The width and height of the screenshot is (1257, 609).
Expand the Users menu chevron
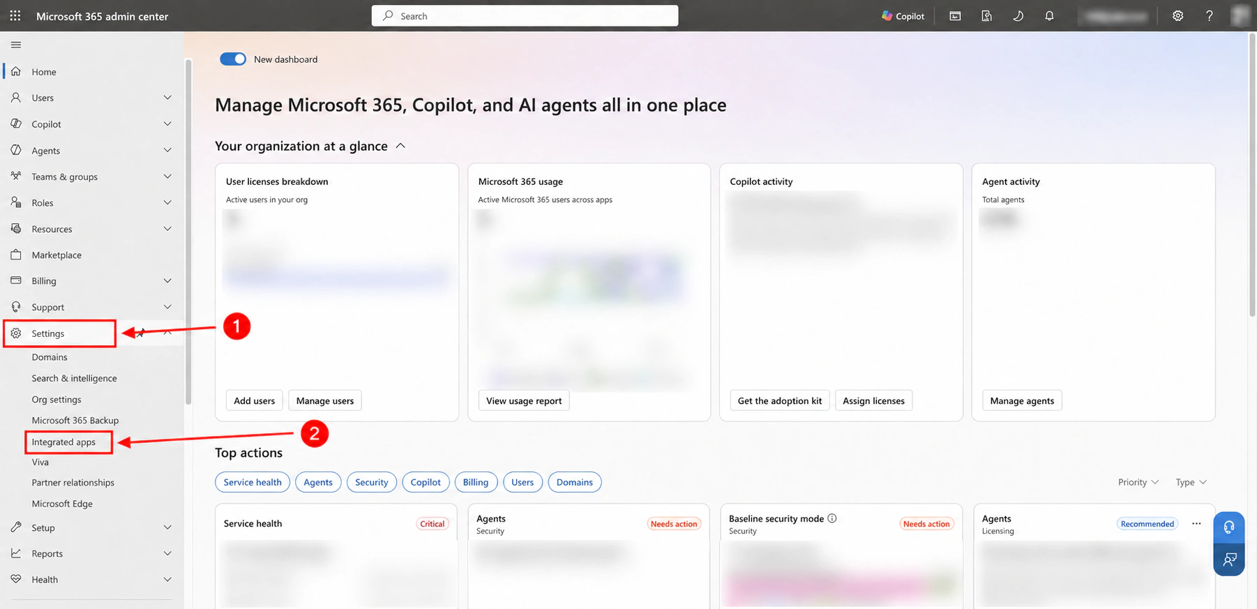coord(167,98)
